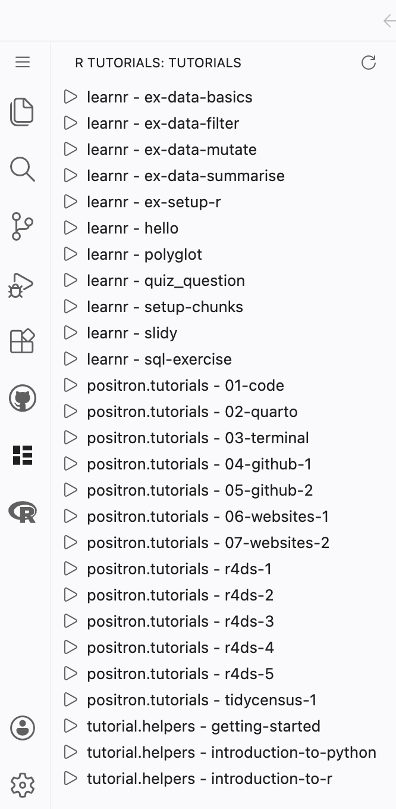Open tutorial.helpers - introduction-to-python
396x809 pixels.
(231, 752)
